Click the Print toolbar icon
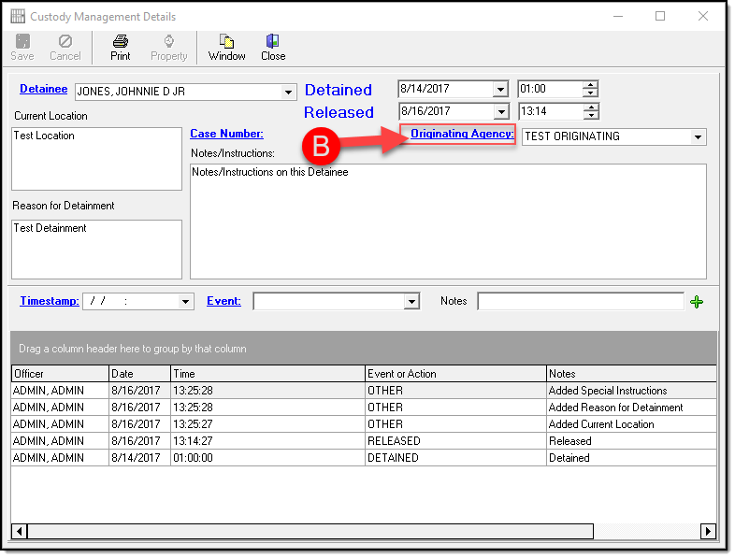This screenshot has width=735, height=558. 121,41
